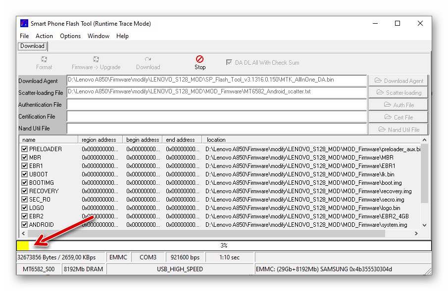Click the name column header
Screen dimensions: 448x291
[x=49, y=140]
